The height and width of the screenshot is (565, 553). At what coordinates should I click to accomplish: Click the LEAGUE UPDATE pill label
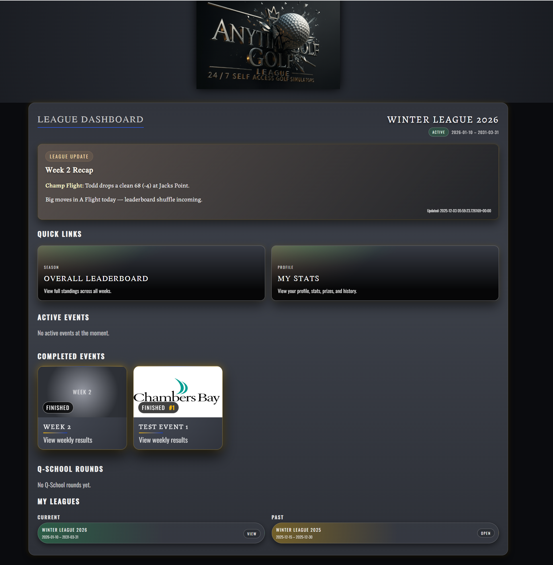point(69,156)
